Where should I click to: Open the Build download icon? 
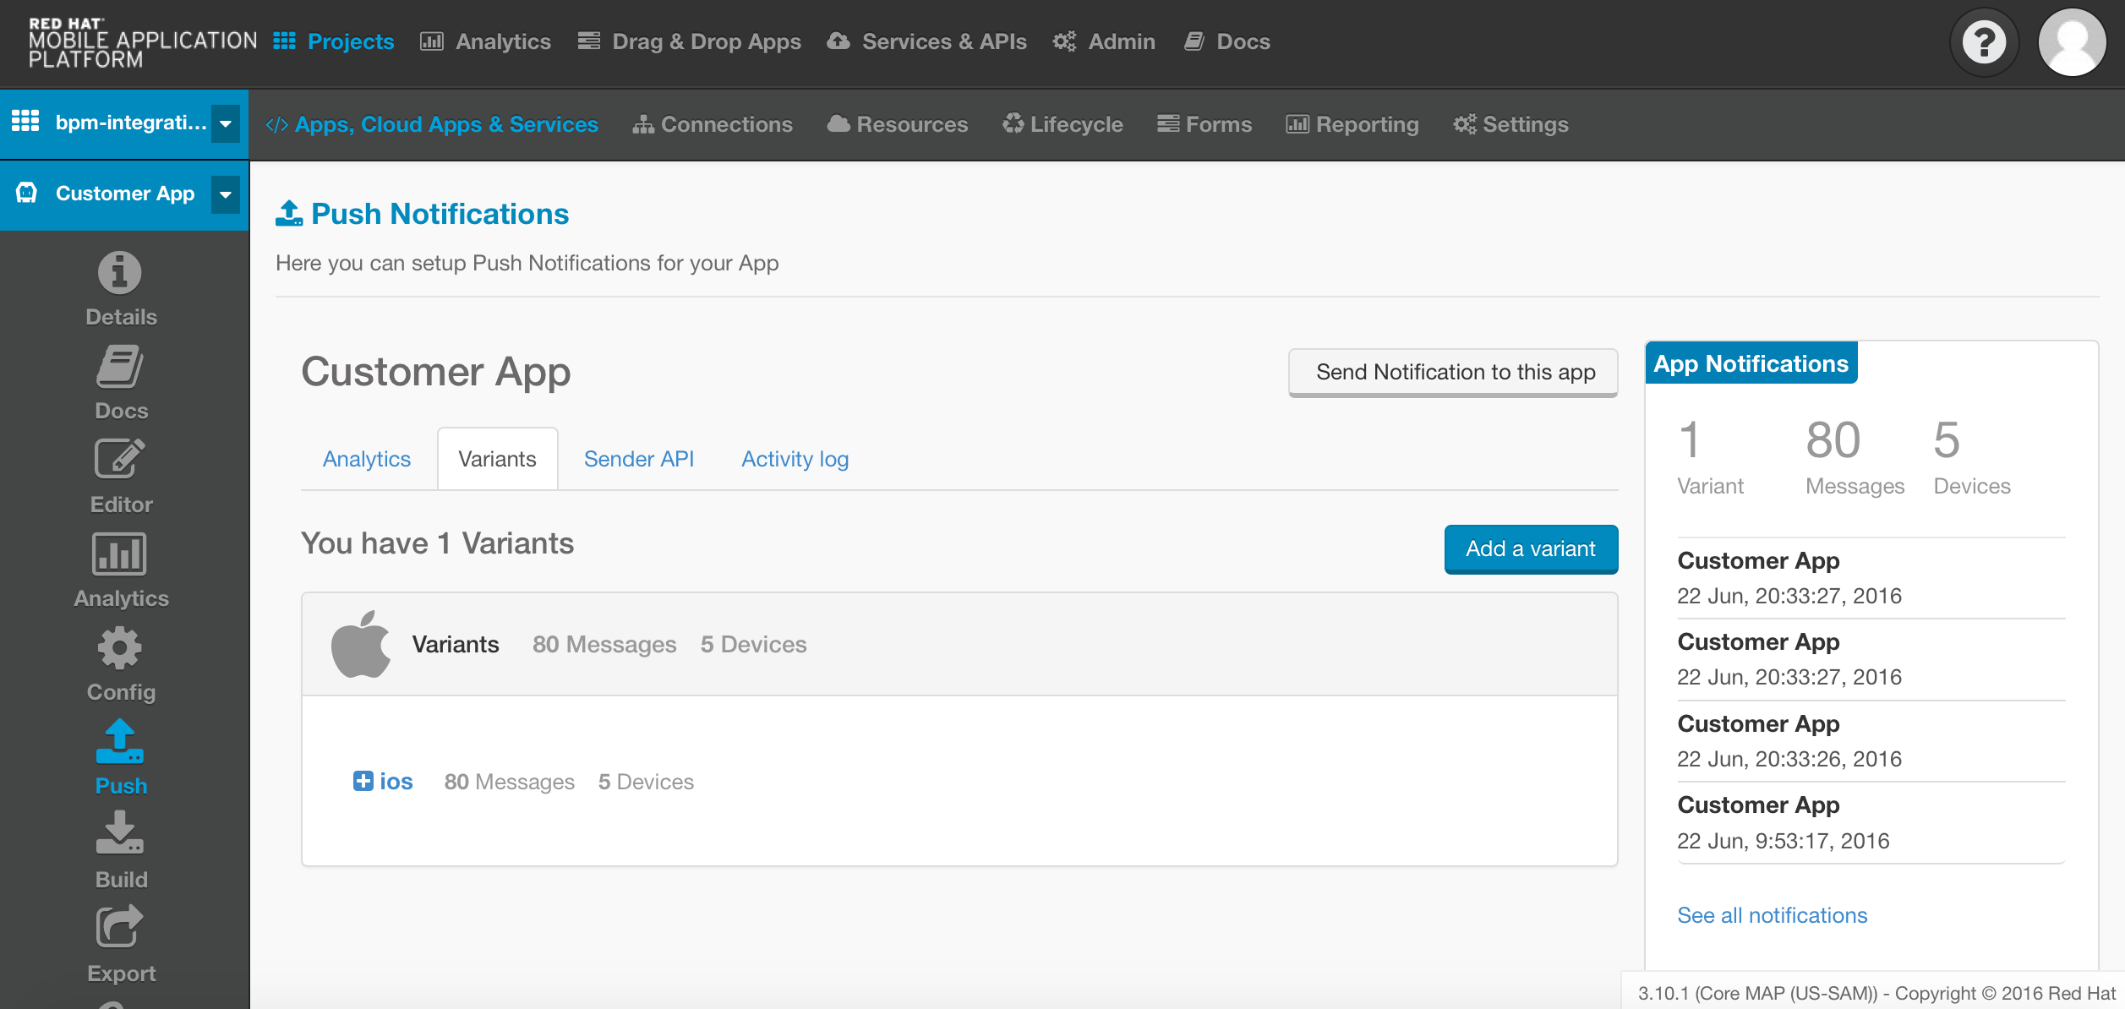(x=120, y=833)
